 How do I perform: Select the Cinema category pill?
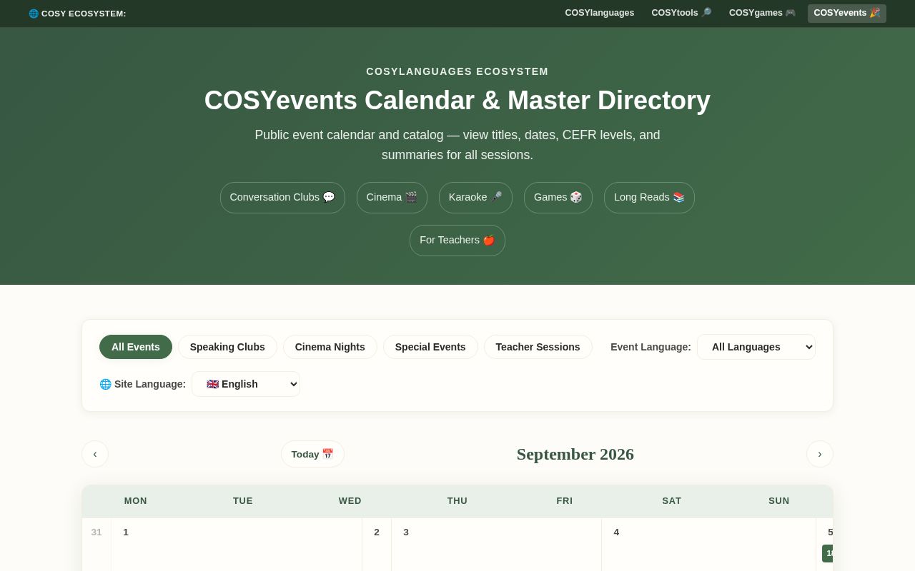tap(392, 198)
